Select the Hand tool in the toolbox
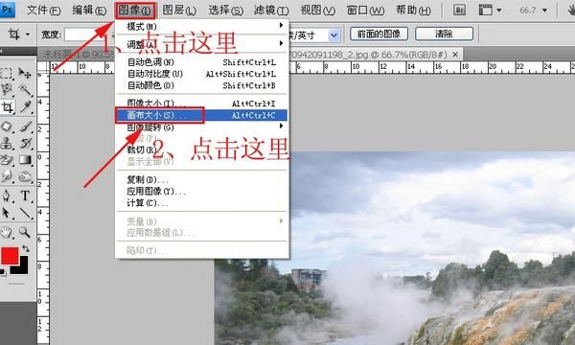 coord(7,232)
